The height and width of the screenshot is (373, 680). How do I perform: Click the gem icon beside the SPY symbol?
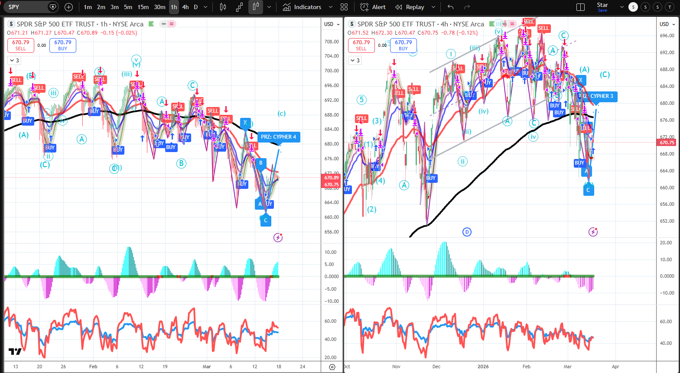(x=53, y=7)
